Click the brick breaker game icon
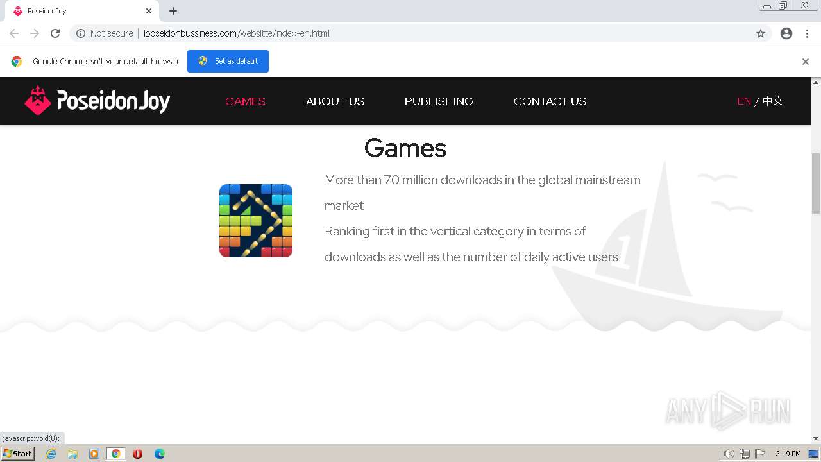Screen dimensions: 821x462 pos(256,221)
